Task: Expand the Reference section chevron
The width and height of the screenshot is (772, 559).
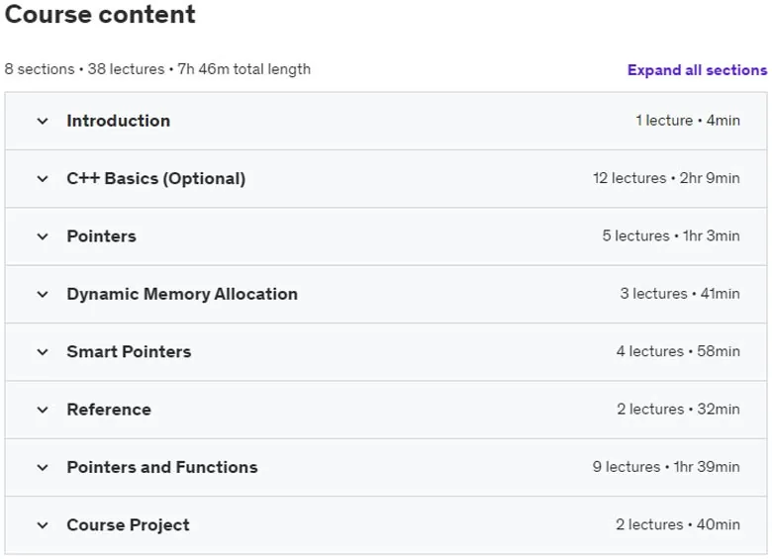Action: tap(43, 410)
